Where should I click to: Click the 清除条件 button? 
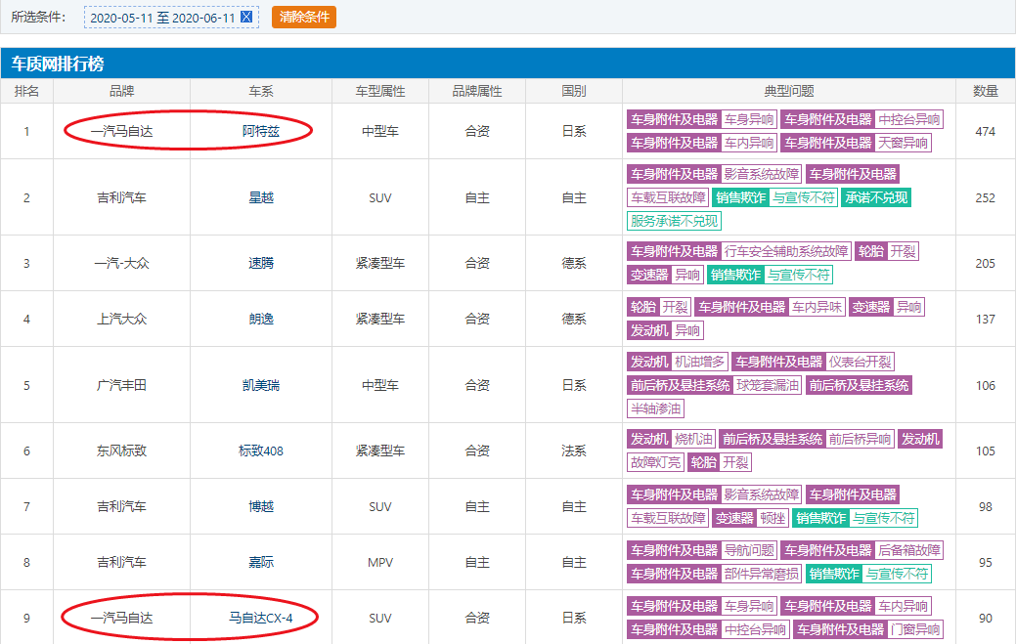[303, 17]
